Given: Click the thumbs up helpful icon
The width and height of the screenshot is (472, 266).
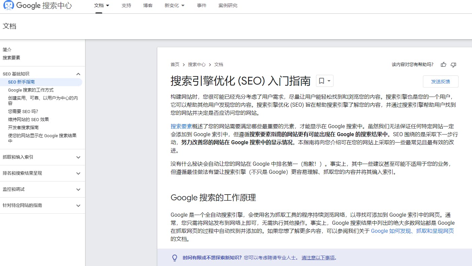Looking at the screenshot, I should 443,65.
